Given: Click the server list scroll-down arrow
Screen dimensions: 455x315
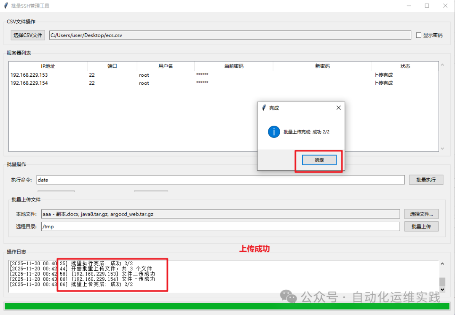Looking at the screenshot, I should pyautogui.click(x=442, y=148).
